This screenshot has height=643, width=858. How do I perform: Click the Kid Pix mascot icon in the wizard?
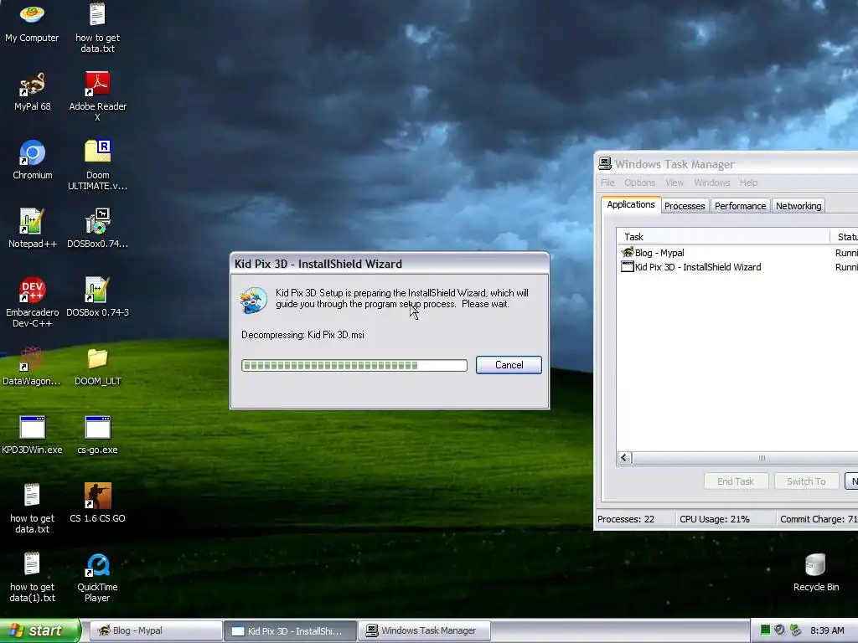(x=253, y=300)
